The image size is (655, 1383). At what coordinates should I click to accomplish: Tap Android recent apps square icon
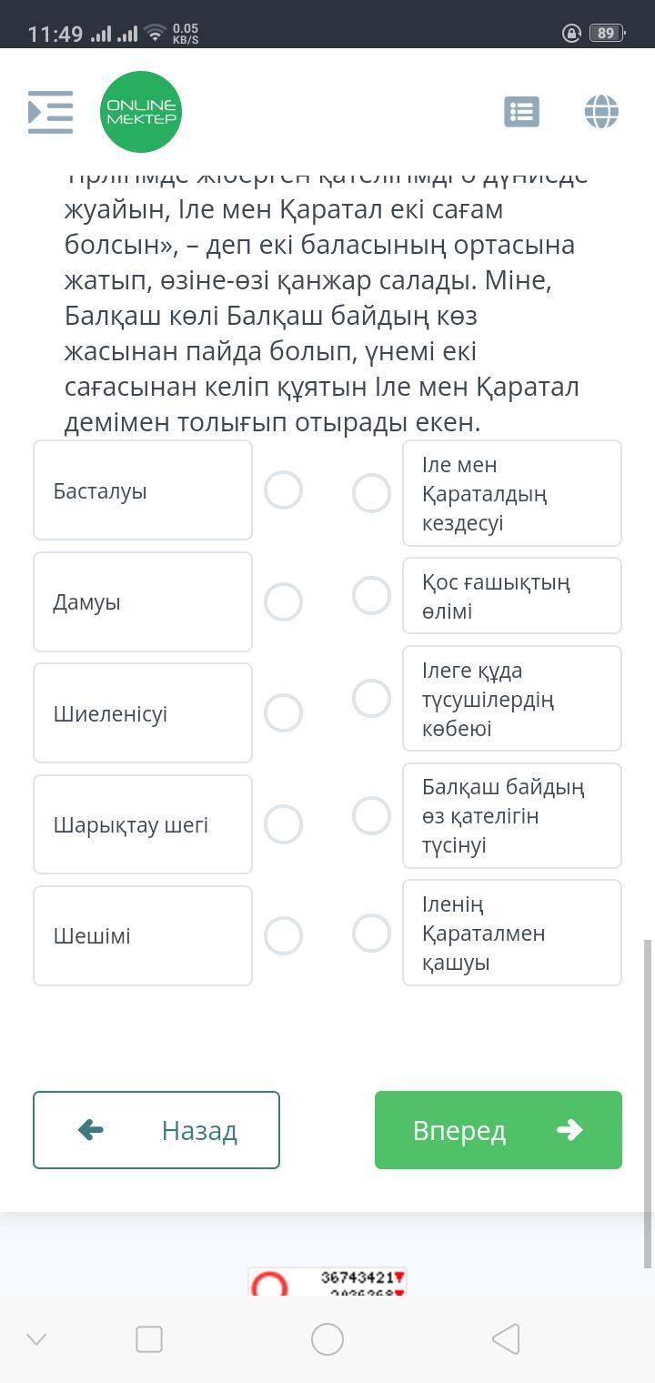coord(149,1338)
